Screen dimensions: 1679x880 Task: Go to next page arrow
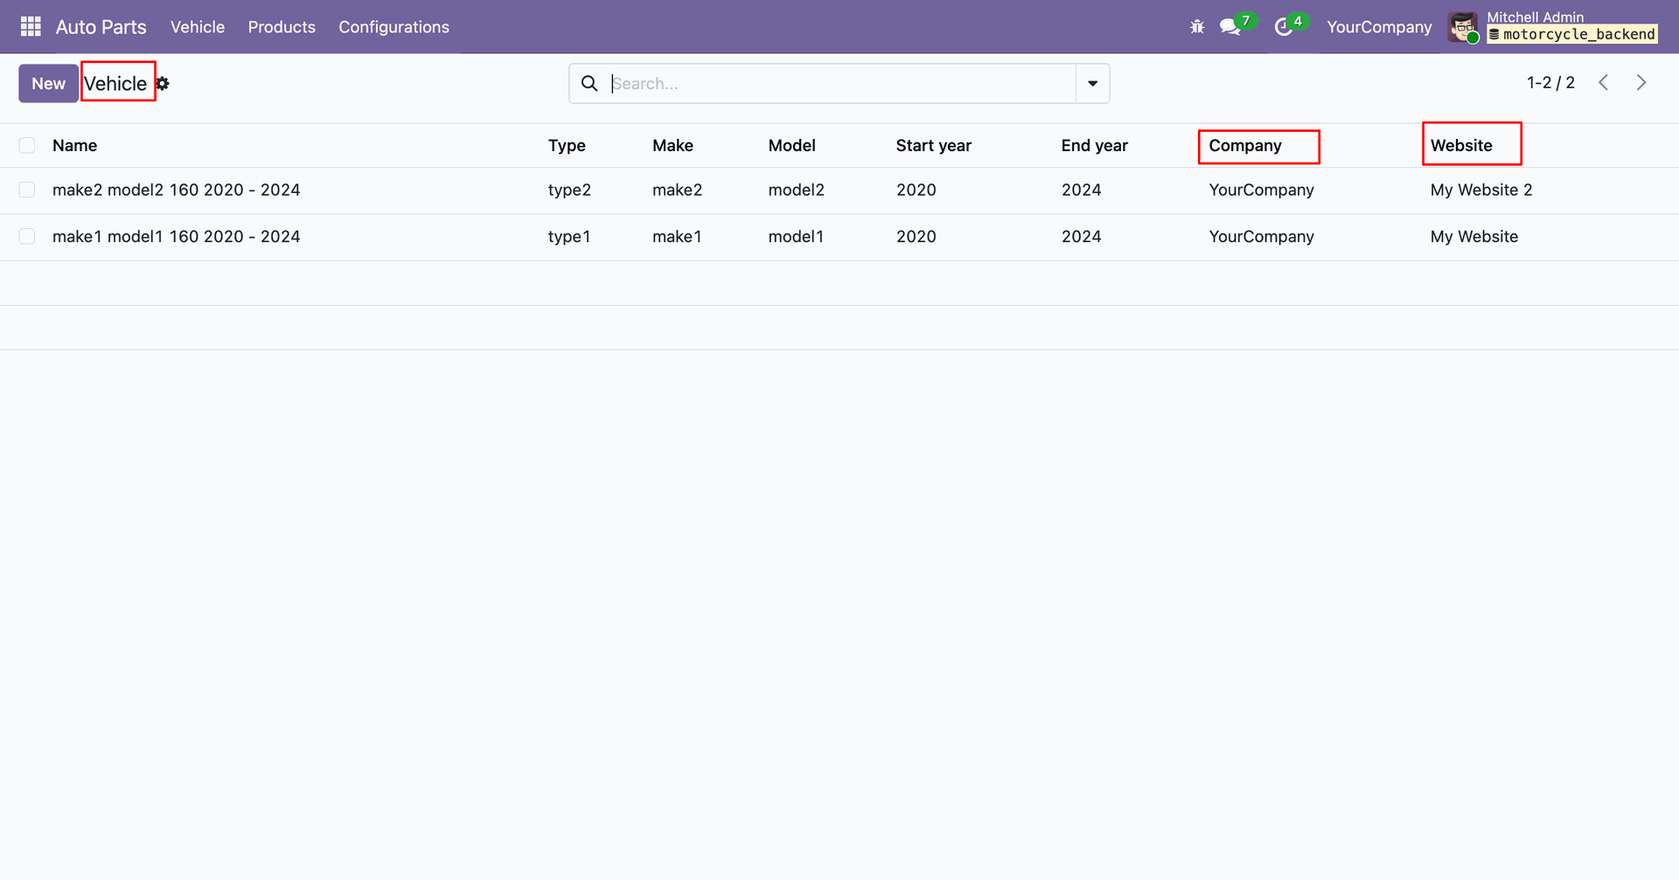[x=1641, y=83]
